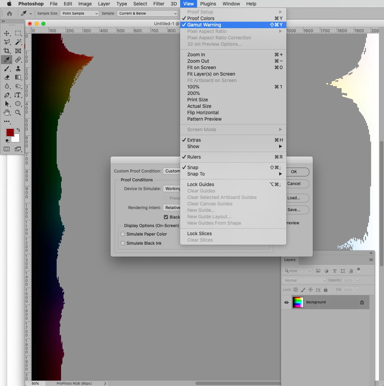Choose Zoom In from View menu
The width and height of the screenshot is (384, 386).
click(233, 55)
